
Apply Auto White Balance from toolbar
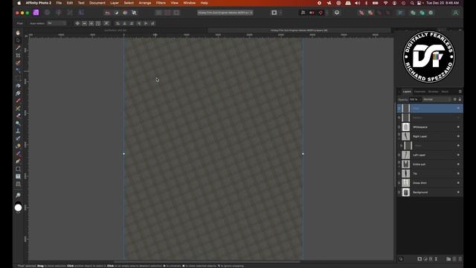[134, 13]
